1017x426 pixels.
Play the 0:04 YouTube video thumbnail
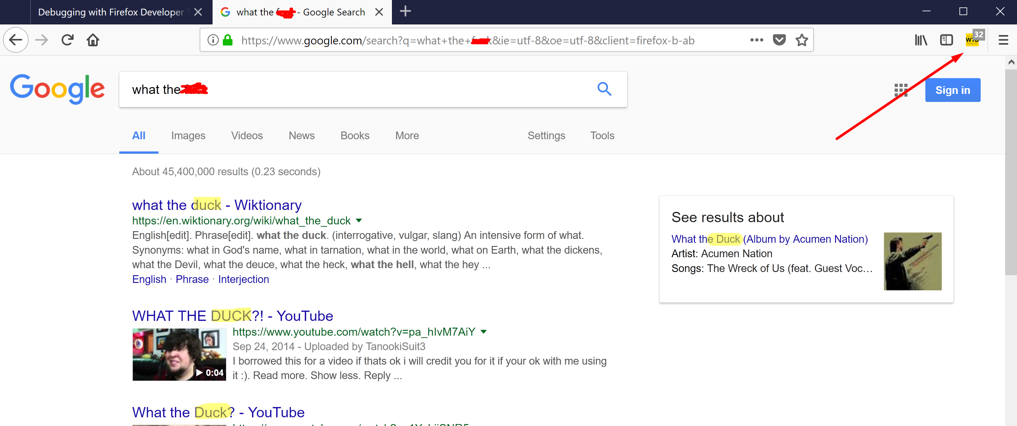pos(179,354)
